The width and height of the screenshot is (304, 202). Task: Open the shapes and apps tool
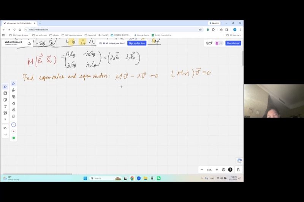tap(5, 113)
